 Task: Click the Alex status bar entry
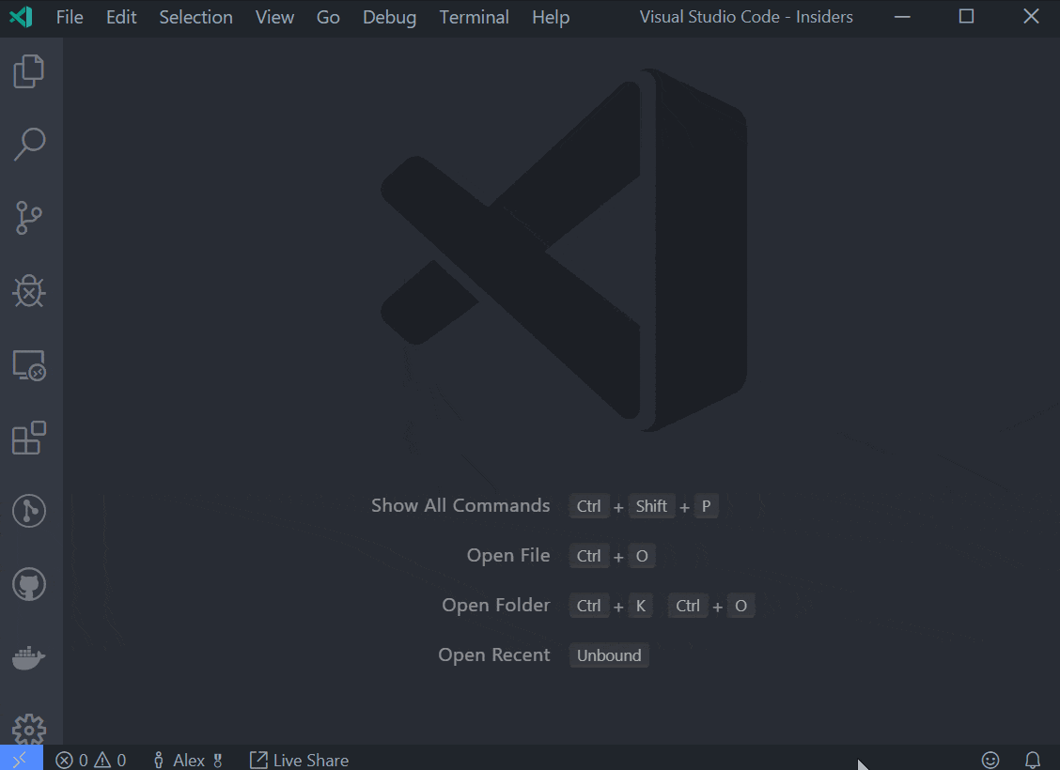tap(188, 760)
